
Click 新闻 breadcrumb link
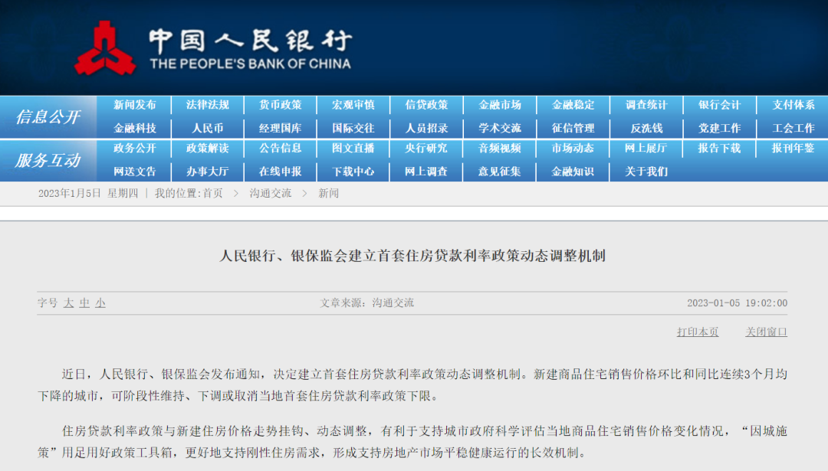point(328,194)
